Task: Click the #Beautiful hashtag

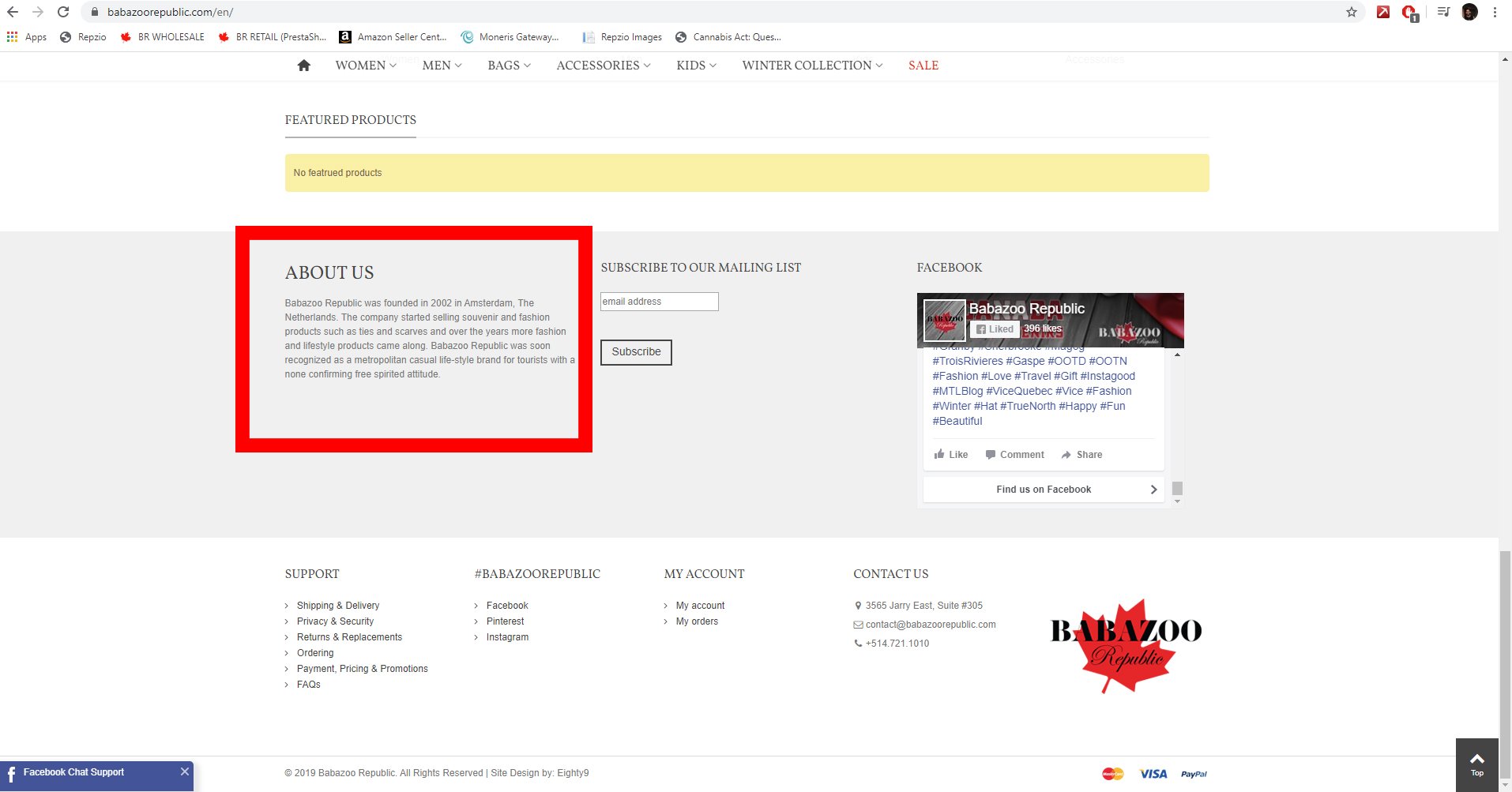Action: [x=957, y=422]
